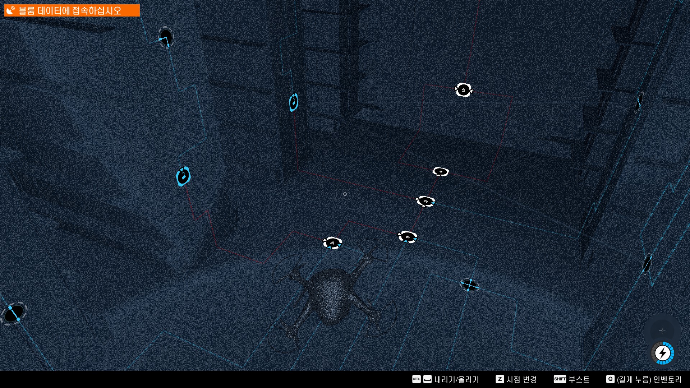Image resolution: width=690 pixels, height=388 pixels.
Task: Select the lock node directly above drone
Action: pos(332,243)
